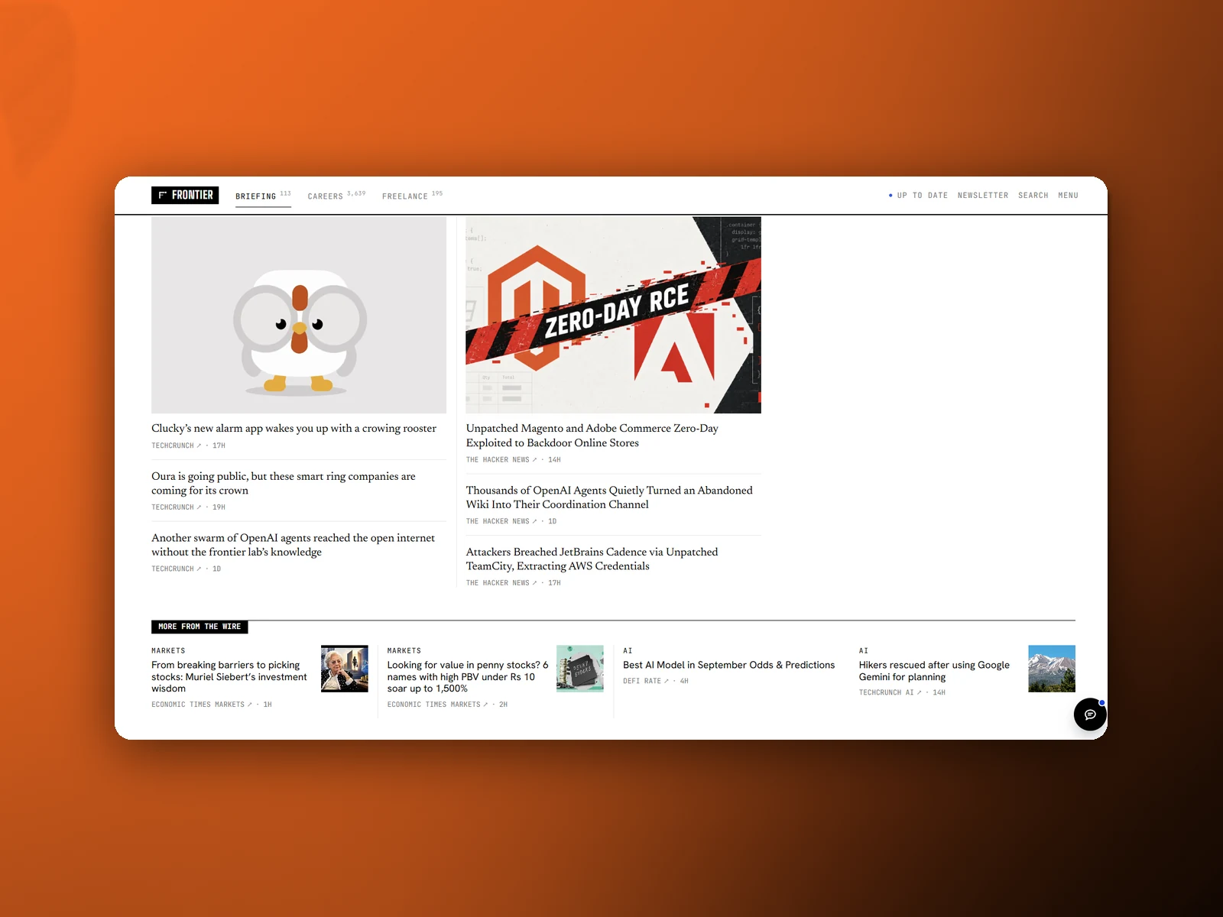Open the Menu in the header
The image size is (1223, 917).
click(x=1068, y=196)
